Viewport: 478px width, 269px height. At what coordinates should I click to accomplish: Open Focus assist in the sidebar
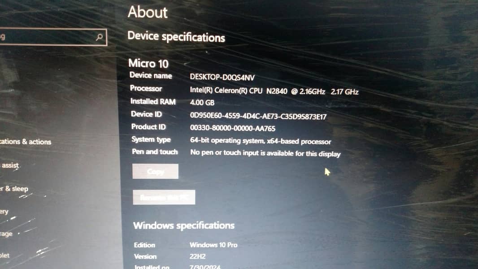(x=10, y=165)
